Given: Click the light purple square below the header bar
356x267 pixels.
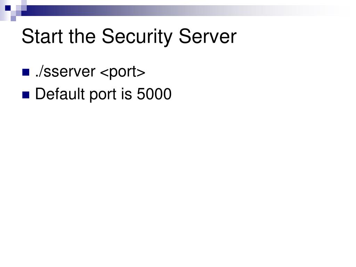Looking at the screenshot, I should pyautogui.click(x=14, y=18).
